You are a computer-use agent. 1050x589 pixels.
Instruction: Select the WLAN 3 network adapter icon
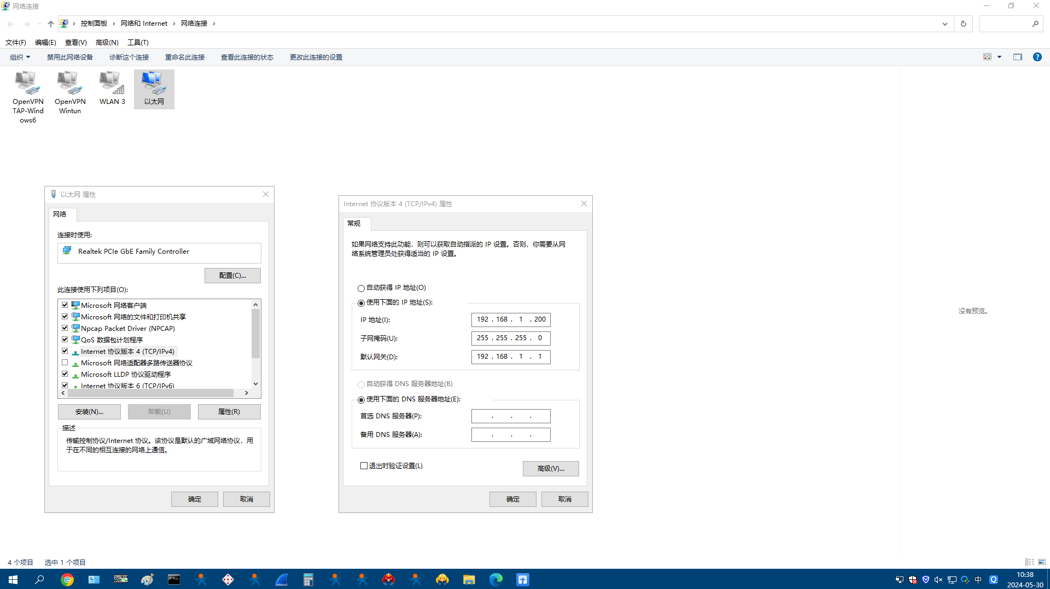pyautogui.click(x=112, y=89)
